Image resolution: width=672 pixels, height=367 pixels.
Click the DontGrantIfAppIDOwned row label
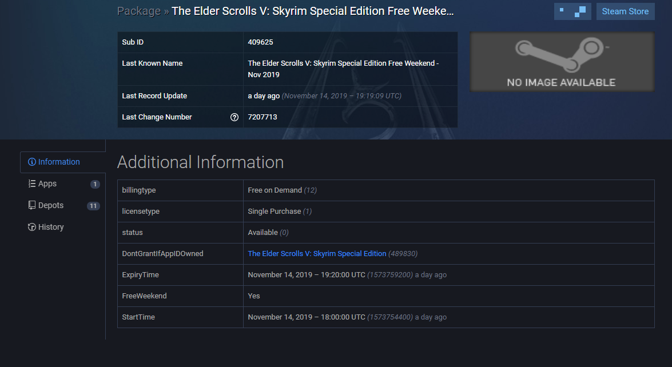pos(163,253)
